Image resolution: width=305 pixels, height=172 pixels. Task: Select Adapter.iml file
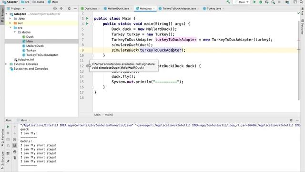coord(26,59)
